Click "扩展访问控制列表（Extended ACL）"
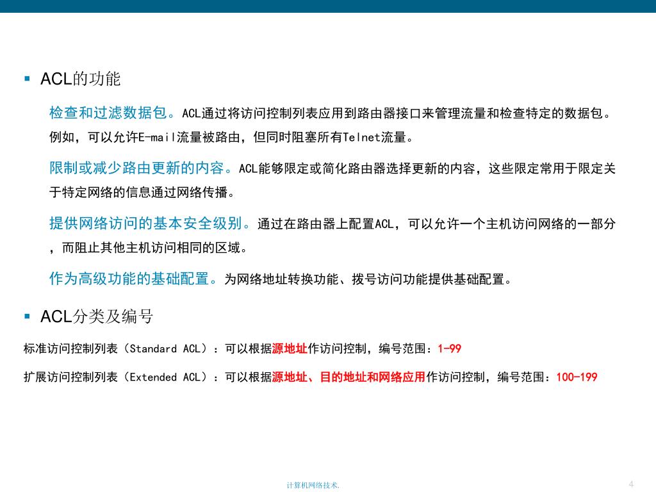Screen dimensions: 656x492 116,377
